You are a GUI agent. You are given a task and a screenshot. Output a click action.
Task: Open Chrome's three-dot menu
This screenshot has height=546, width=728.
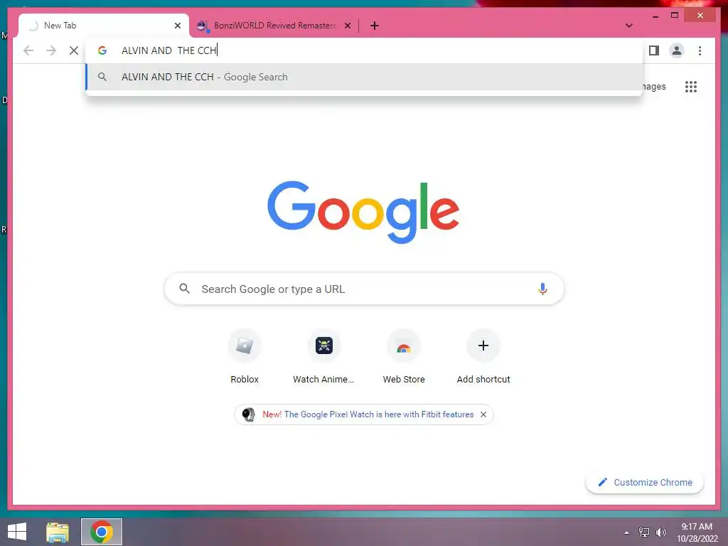(x=700, y=50)
